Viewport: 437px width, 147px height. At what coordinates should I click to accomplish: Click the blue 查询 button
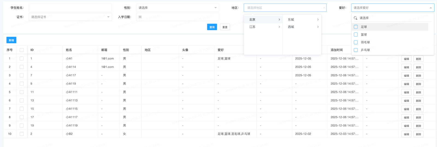tap(212, 27)
